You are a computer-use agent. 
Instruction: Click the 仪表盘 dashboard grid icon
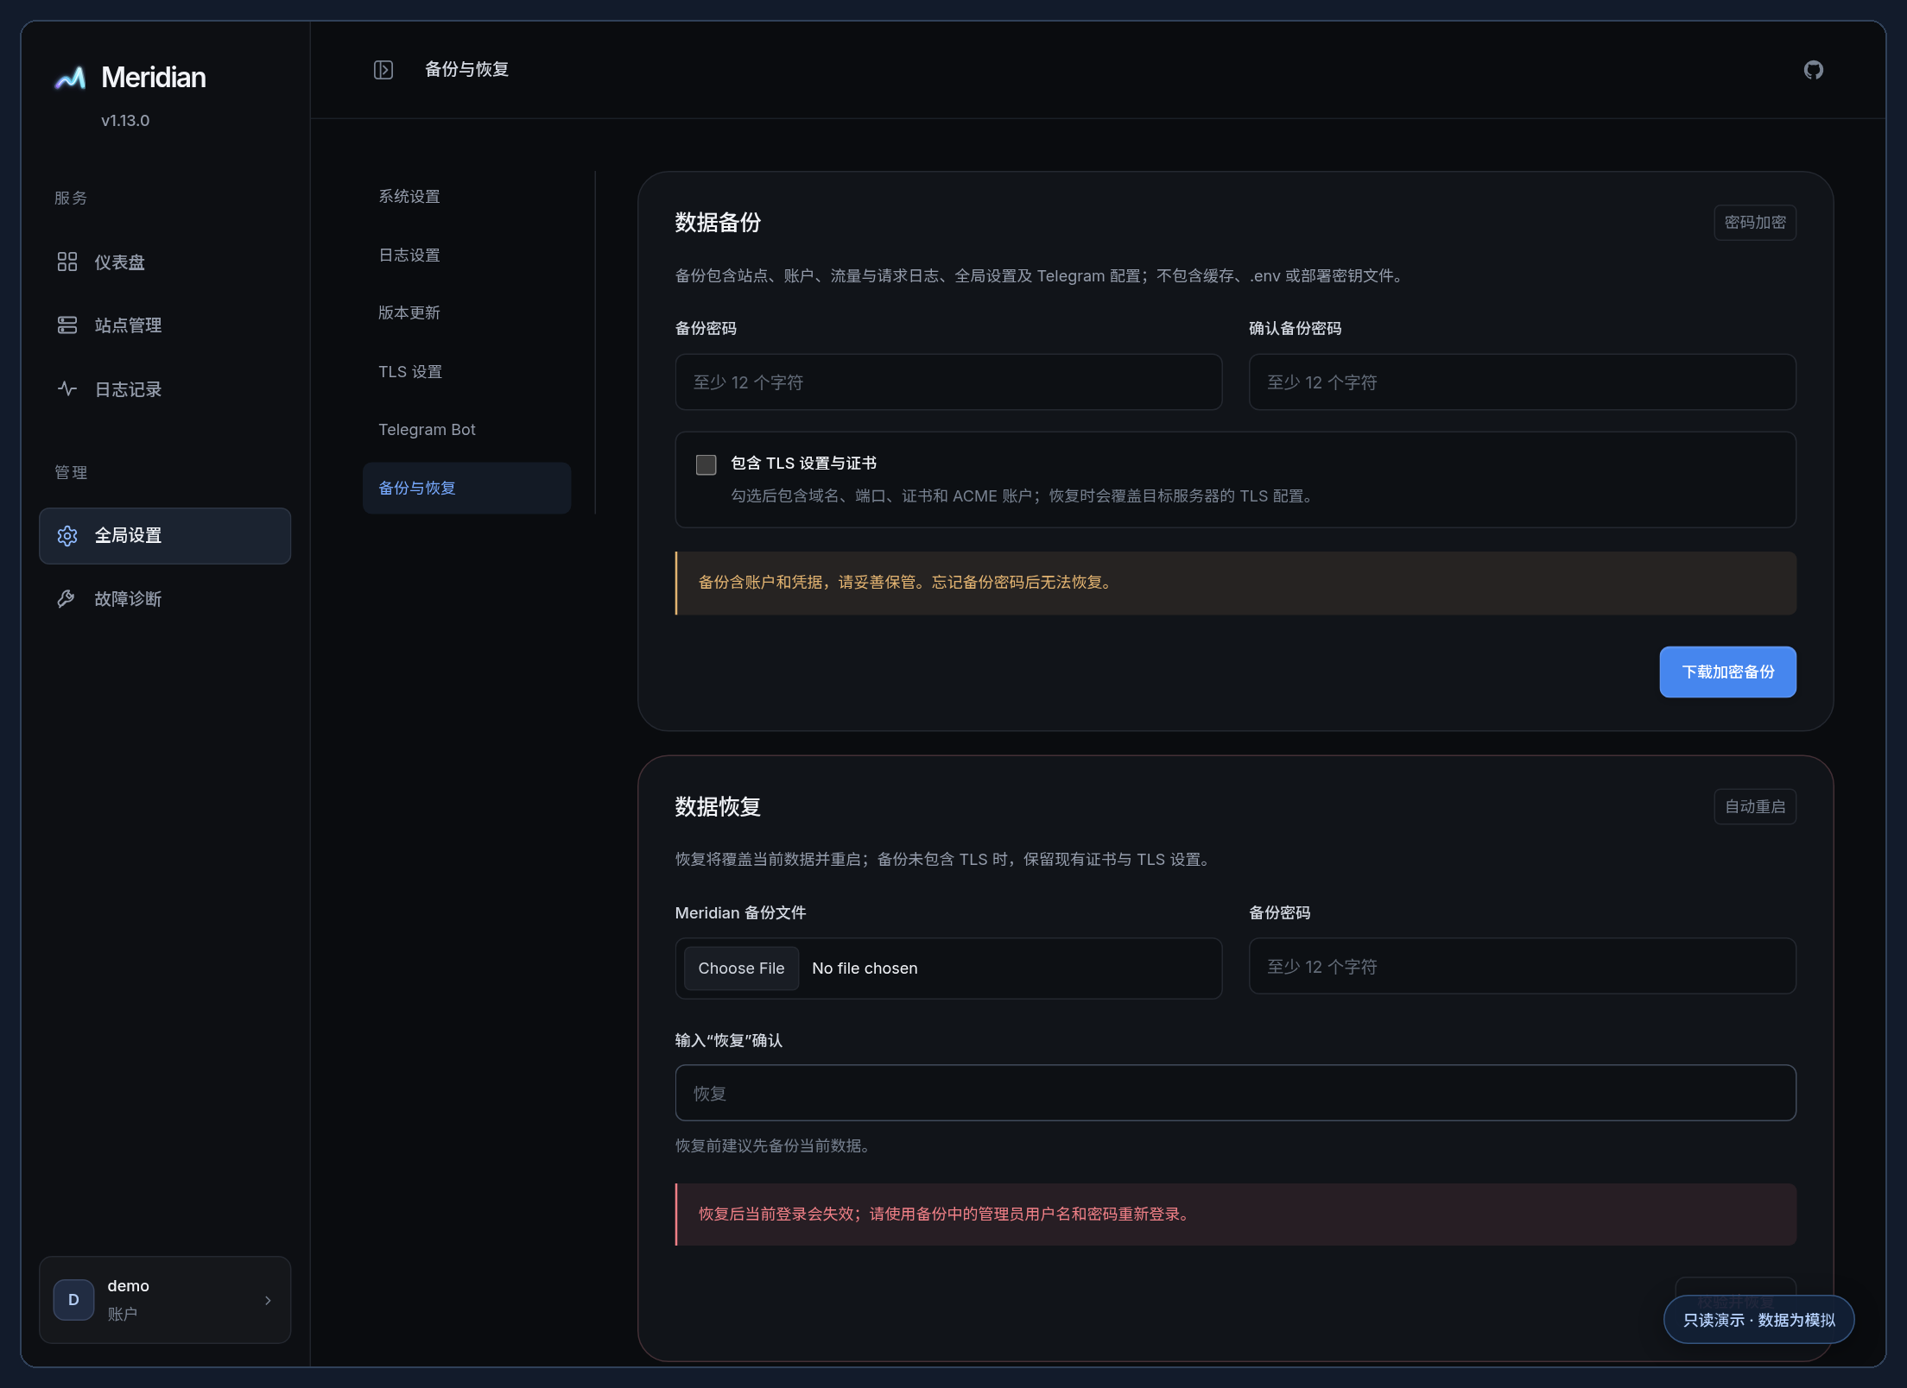pos(67,262)
